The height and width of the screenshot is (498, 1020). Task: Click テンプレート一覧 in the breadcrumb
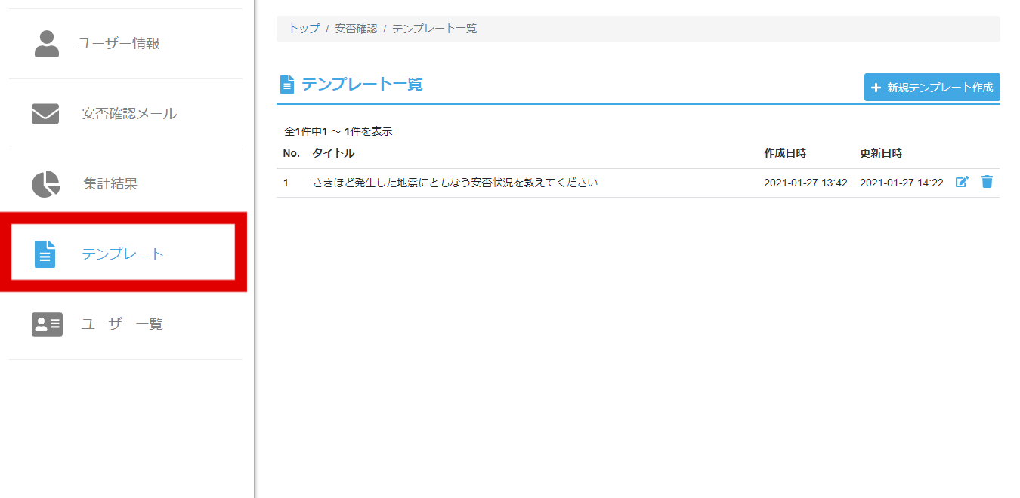pos(434,29)
